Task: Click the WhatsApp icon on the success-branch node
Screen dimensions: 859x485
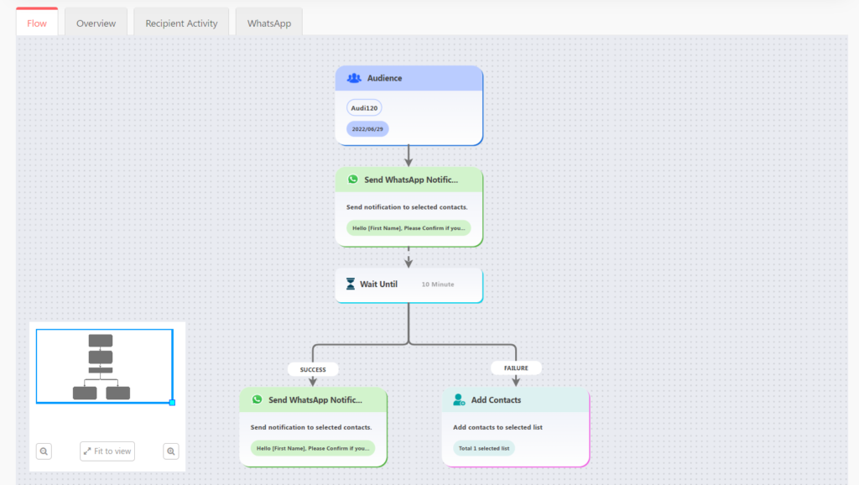Action: tap(258, 400)
